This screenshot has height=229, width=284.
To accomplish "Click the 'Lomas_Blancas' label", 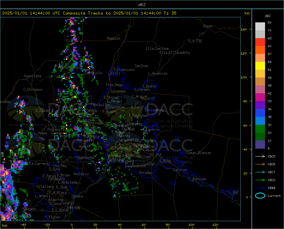I will click(199, 153).
